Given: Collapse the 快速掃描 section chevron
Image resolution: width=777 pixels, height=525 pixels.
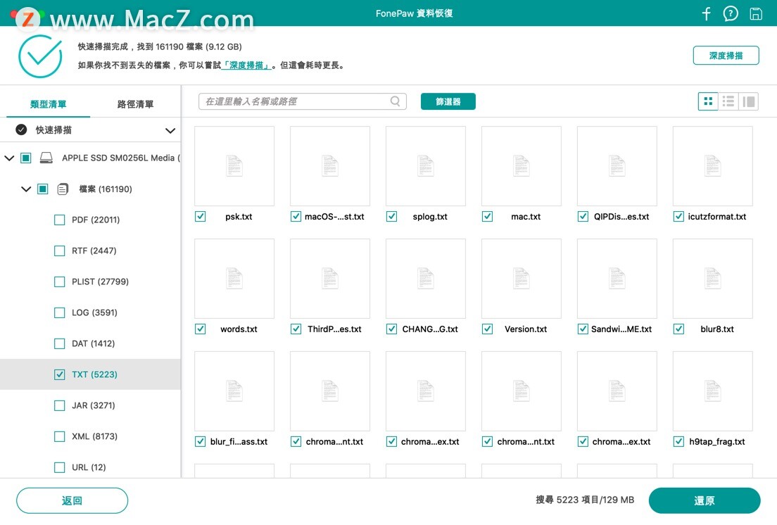Looking at the screenshot, I should (170, 131).
